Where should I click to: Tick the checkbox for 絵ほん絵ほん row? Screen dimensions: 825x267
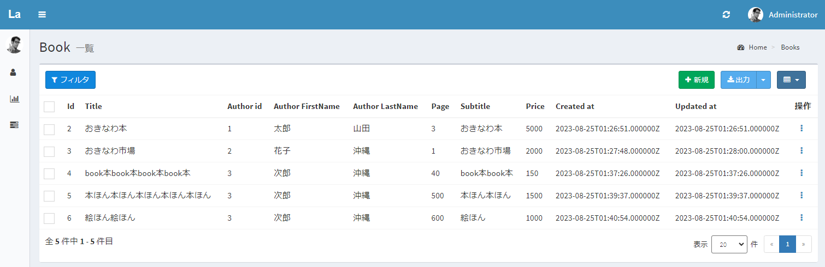[x=49, y=218]
